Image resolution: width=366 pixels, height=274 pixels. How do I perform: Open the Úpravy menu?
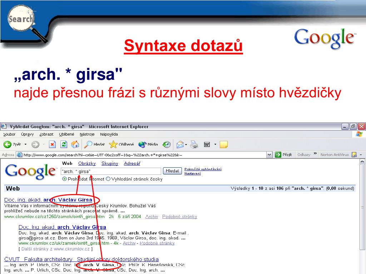[x=27, y=134]
